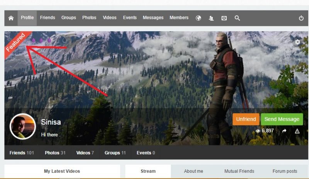Click the Send Message button
This screenshot has height=179, width=309.
point(282,119)
